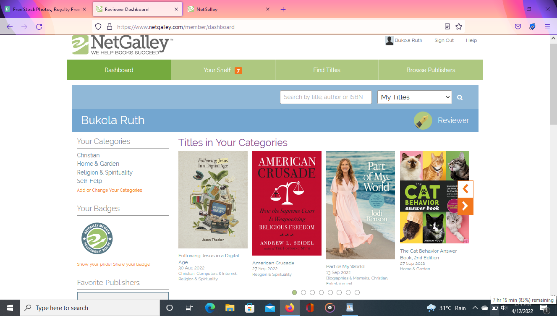Reload the page with refresh icon
The height and width of the screenshot is (316, 557).
(x=39, y=27)
